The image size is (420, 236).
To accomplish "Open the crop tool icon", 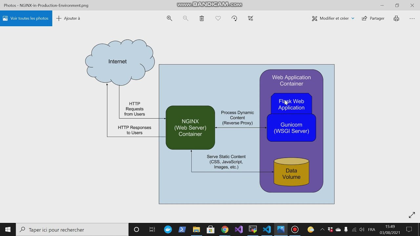I will 251,18.
